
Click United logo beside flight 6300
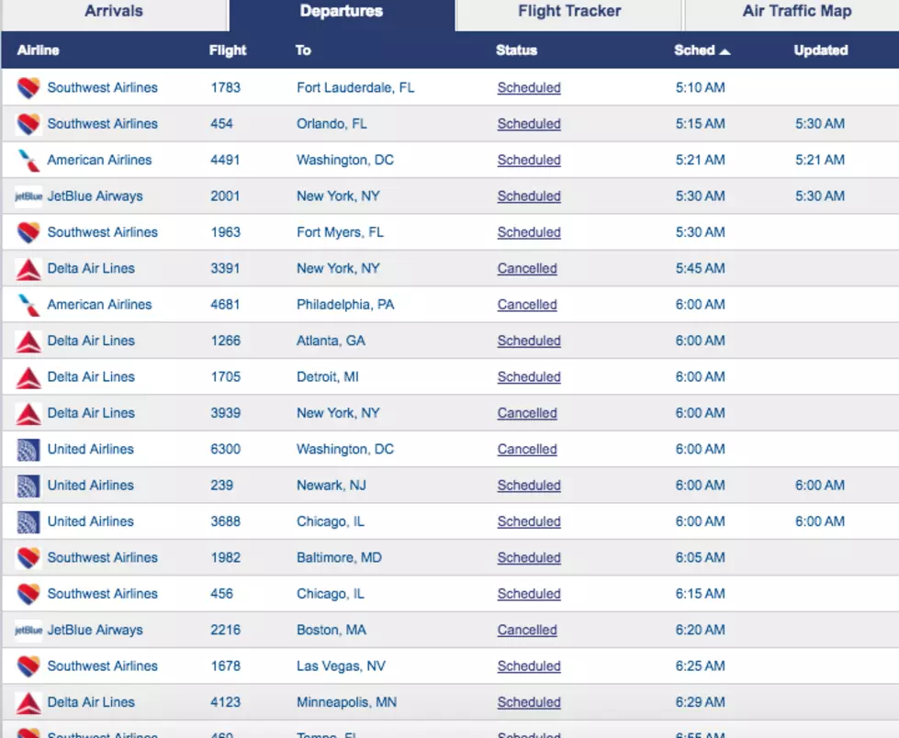pos(28,450)
